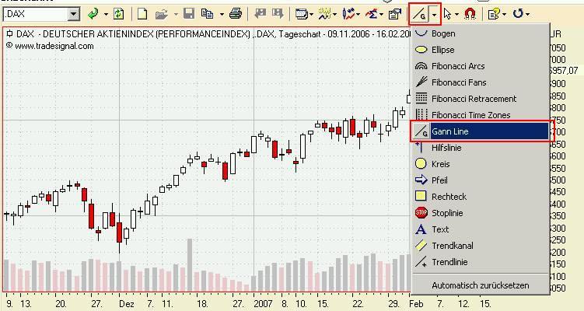Open dropdown beside chart window layout icon
The width and height of the screenshot is (584, 311).
(311, 15)
